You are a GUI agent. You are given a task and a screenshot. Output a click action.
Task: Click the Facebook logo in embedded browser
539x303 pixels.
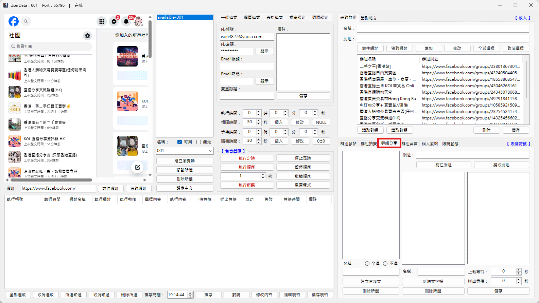[14, 21]
